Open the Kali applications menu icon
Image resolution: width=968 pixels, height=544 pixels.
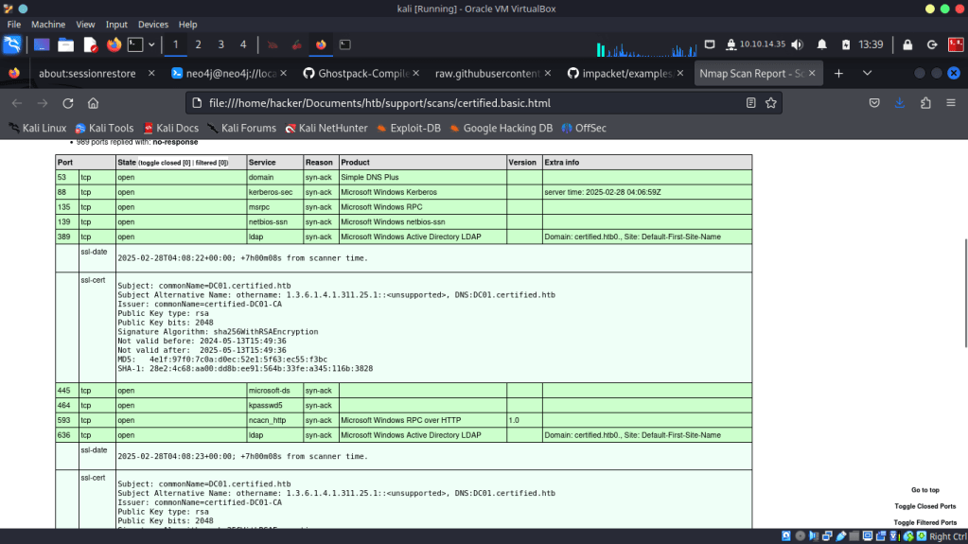(x=12, y=44)
